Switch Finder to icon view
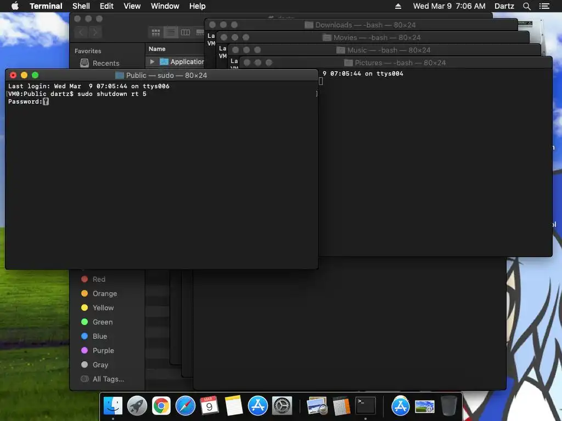 click(x=156, y=32)
